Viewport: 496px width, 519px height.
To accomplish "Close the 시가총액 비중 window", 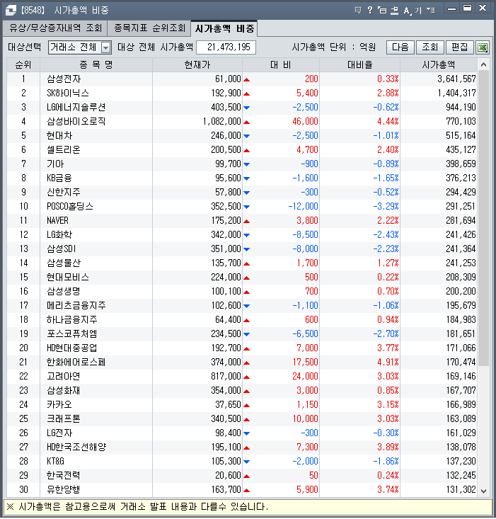I will click(483, 8).
